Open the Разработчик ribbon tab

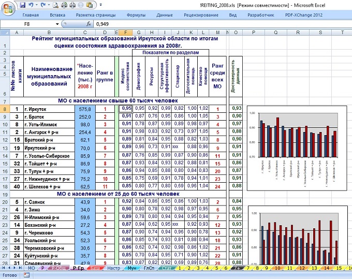260,15
